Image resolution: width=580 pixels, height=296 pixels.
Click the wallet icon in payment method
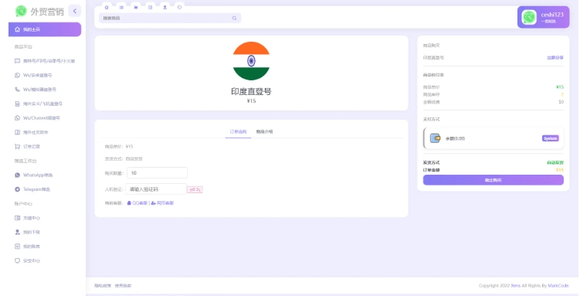[x=435, y=138]
